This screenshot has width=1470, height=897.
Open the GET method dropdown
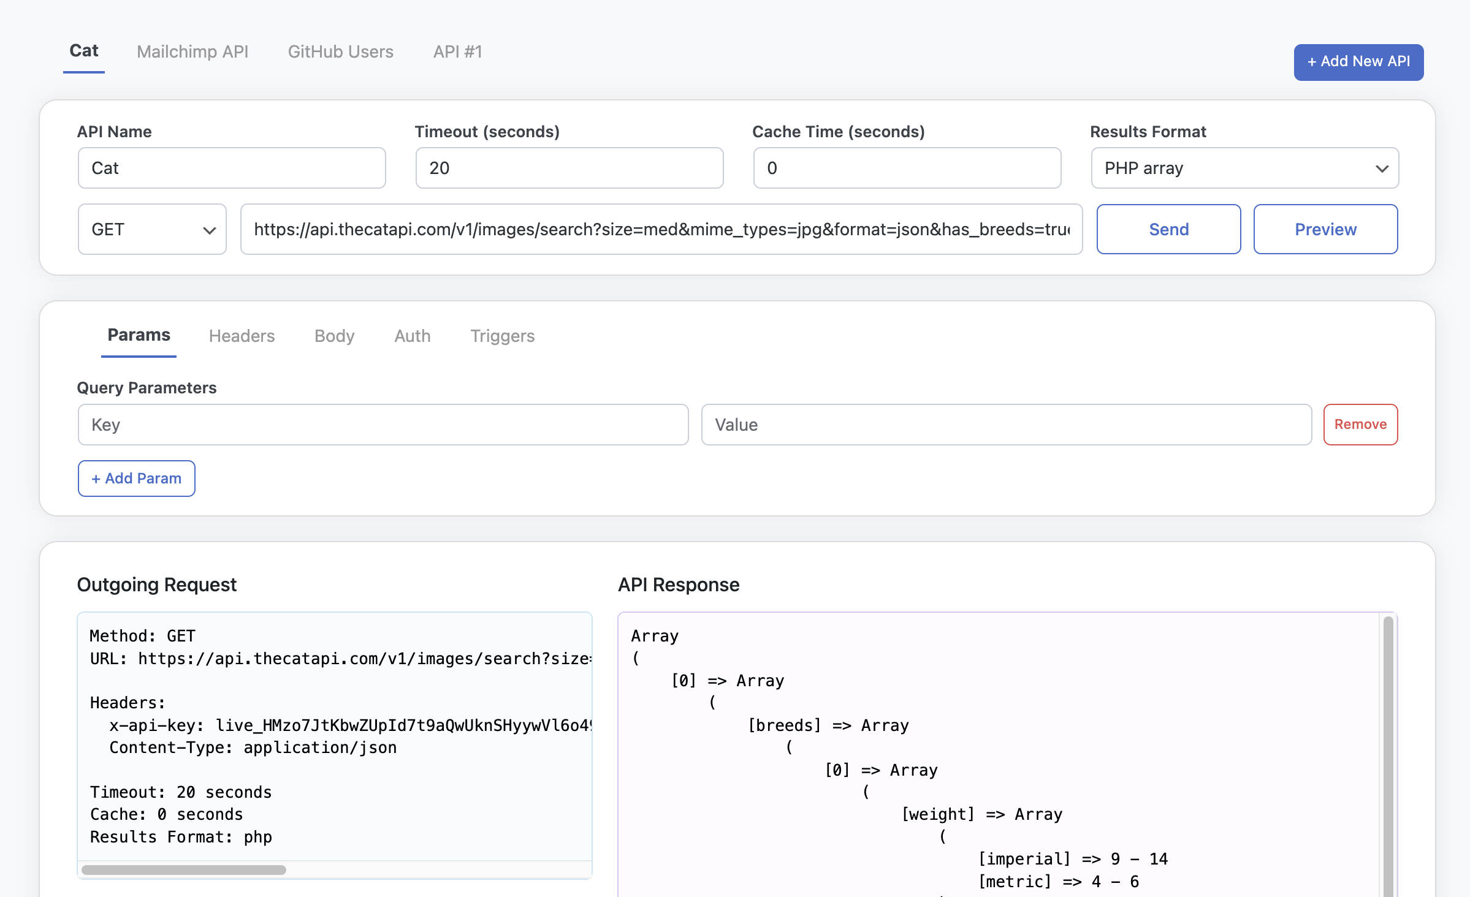(x=152, y=229)
